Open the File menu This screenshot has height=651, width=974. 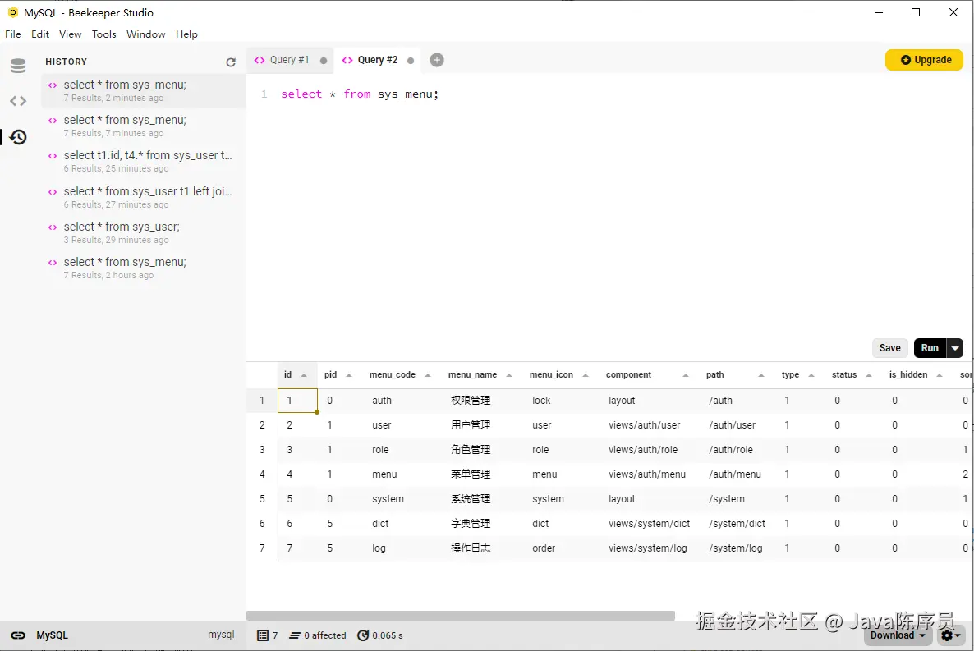pos(13,34)
